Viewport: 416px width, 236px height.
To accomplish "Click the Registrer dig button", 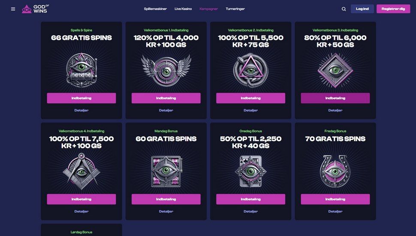I will click(x=393, y=9).
